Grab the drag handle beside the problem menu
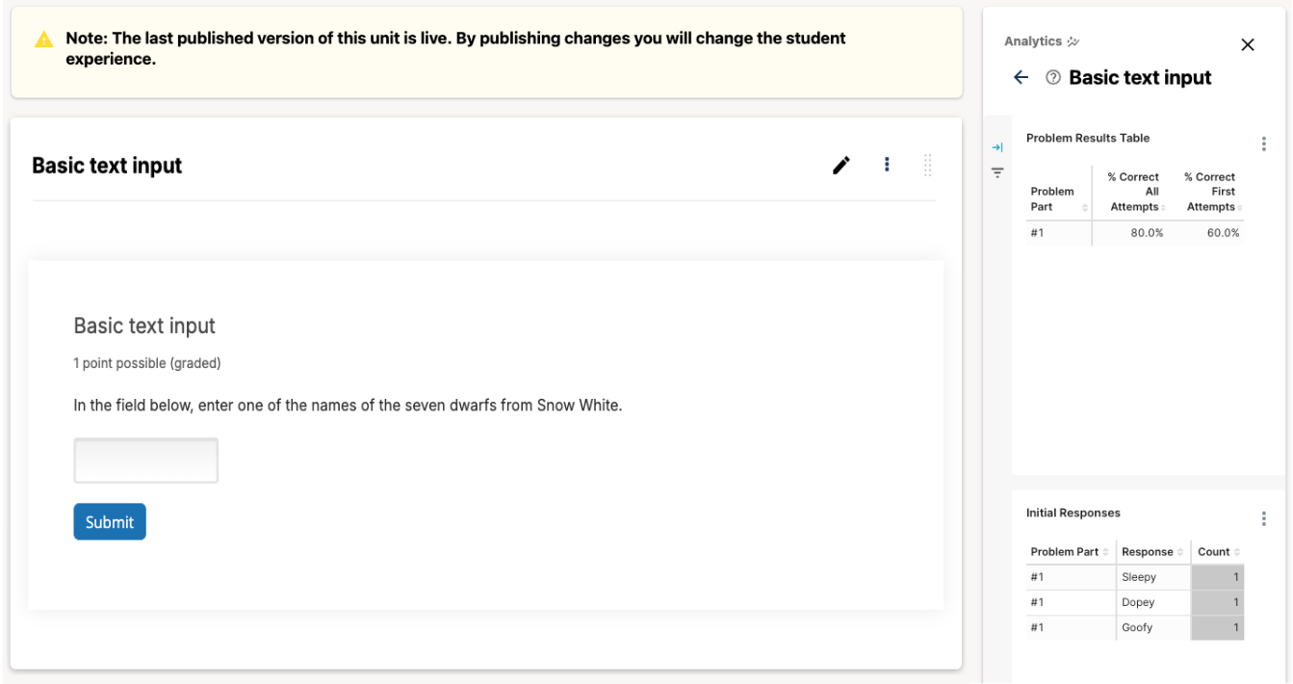Image resolution: width=1293 pixels, height=684 pixels. [927, 166]
